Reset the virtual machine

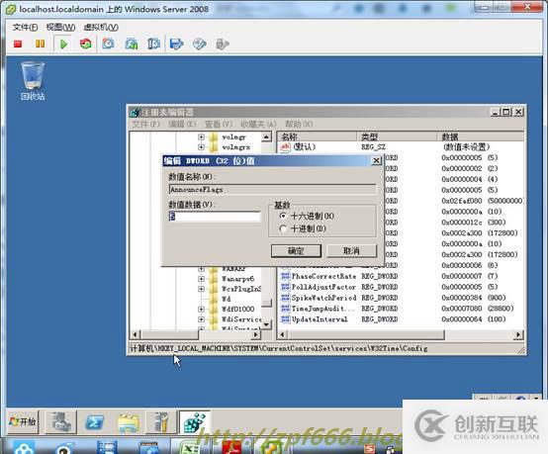click(x=85, y=44)
